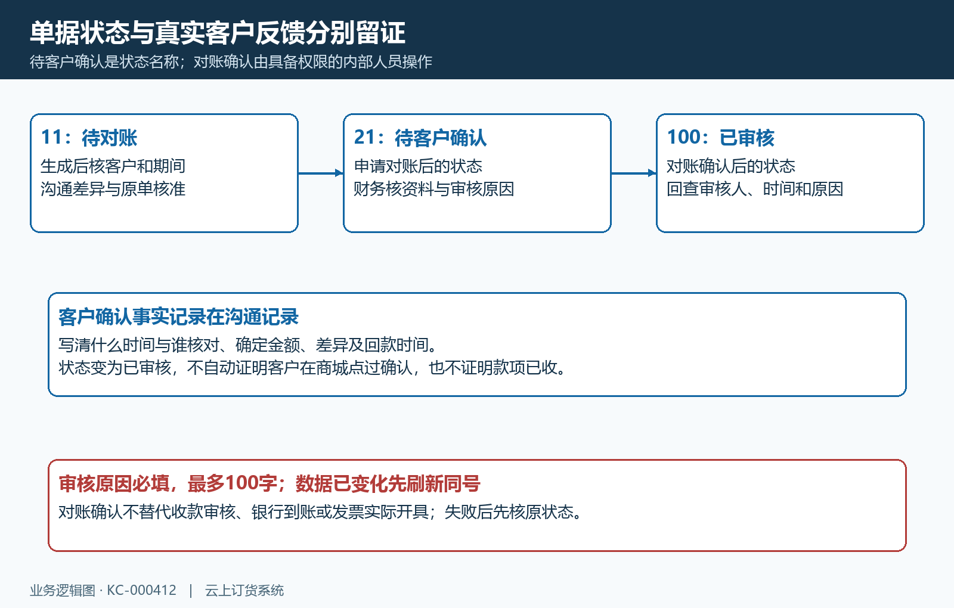This screenshot has height=608, width=954.
Task: Click the line 对账确认后的状态
Action: [x=731, y=166]
